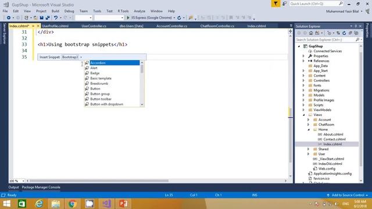Click the Collapse All icon in Solution Explorer

point(350,33)
